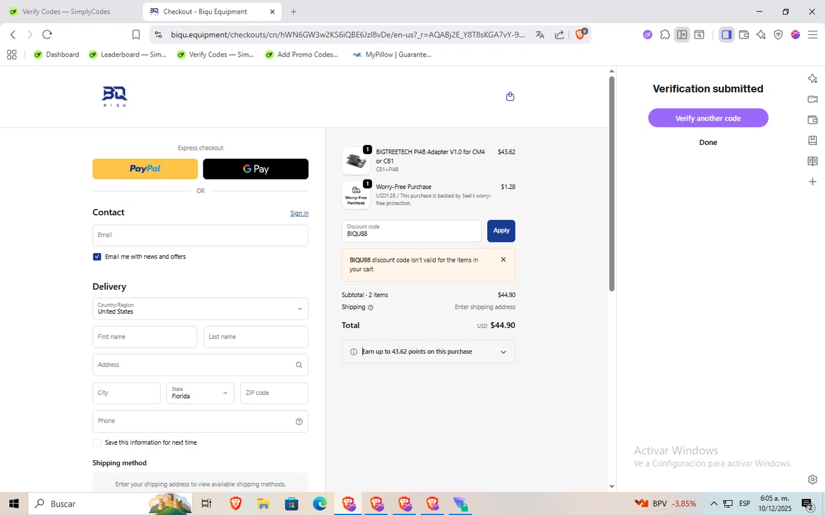Open Task View on taskbar
Screen dimensions: 825x515
tap(206, 503)
